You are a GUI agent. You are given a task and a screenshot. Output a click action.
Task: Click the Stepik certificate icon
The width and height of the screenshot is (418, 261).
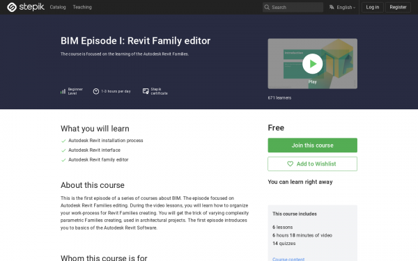(x=146, y=91)
